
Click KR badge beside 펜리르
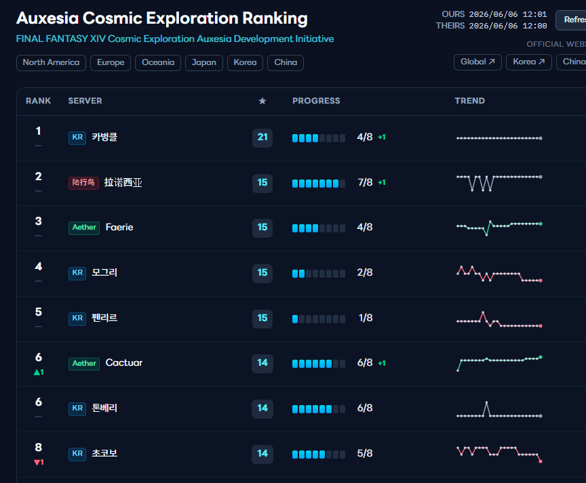tap(77, 318)
